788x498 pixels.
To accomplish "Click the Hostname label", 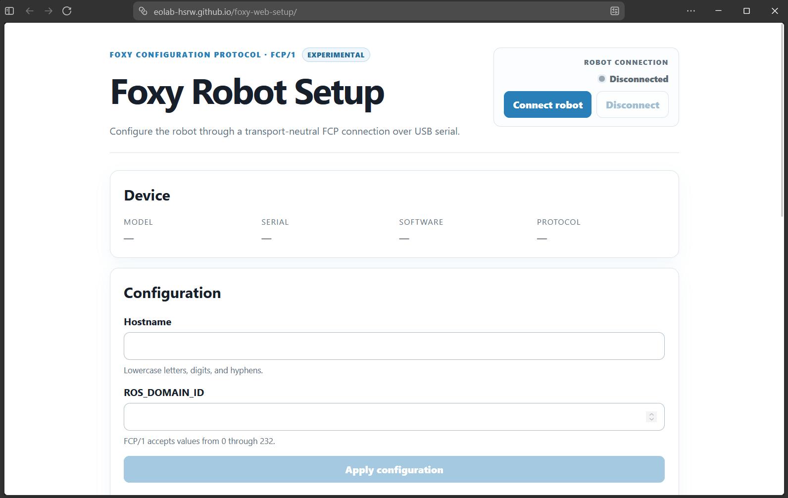I will 148,322.
